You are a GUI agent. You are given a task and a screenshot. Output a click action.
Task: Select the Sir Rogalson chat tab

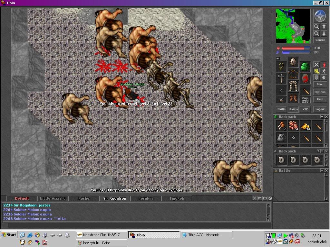115,198
